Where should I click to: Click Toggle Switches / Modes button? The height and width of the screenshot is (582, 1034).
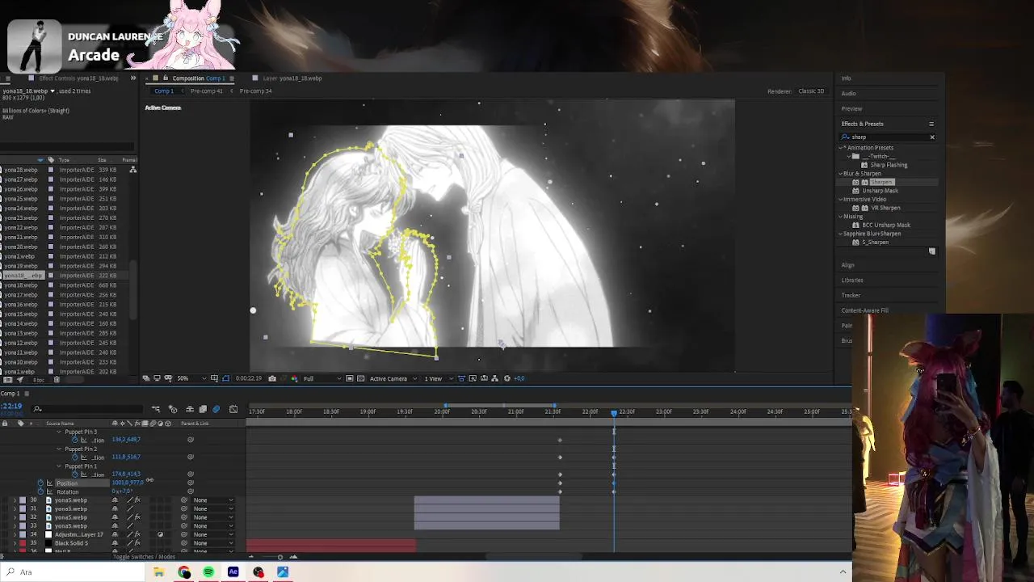pyautogui.click(x=144, y=557)
